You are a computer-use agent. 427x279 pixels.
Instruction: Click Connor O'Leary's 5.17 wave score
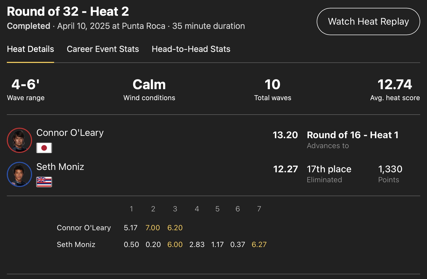pyautogui.click(x=131, y=228)
